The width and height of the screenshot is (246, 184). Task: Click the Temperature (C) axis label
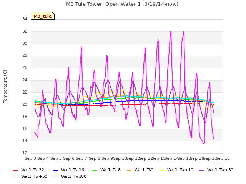5,86
